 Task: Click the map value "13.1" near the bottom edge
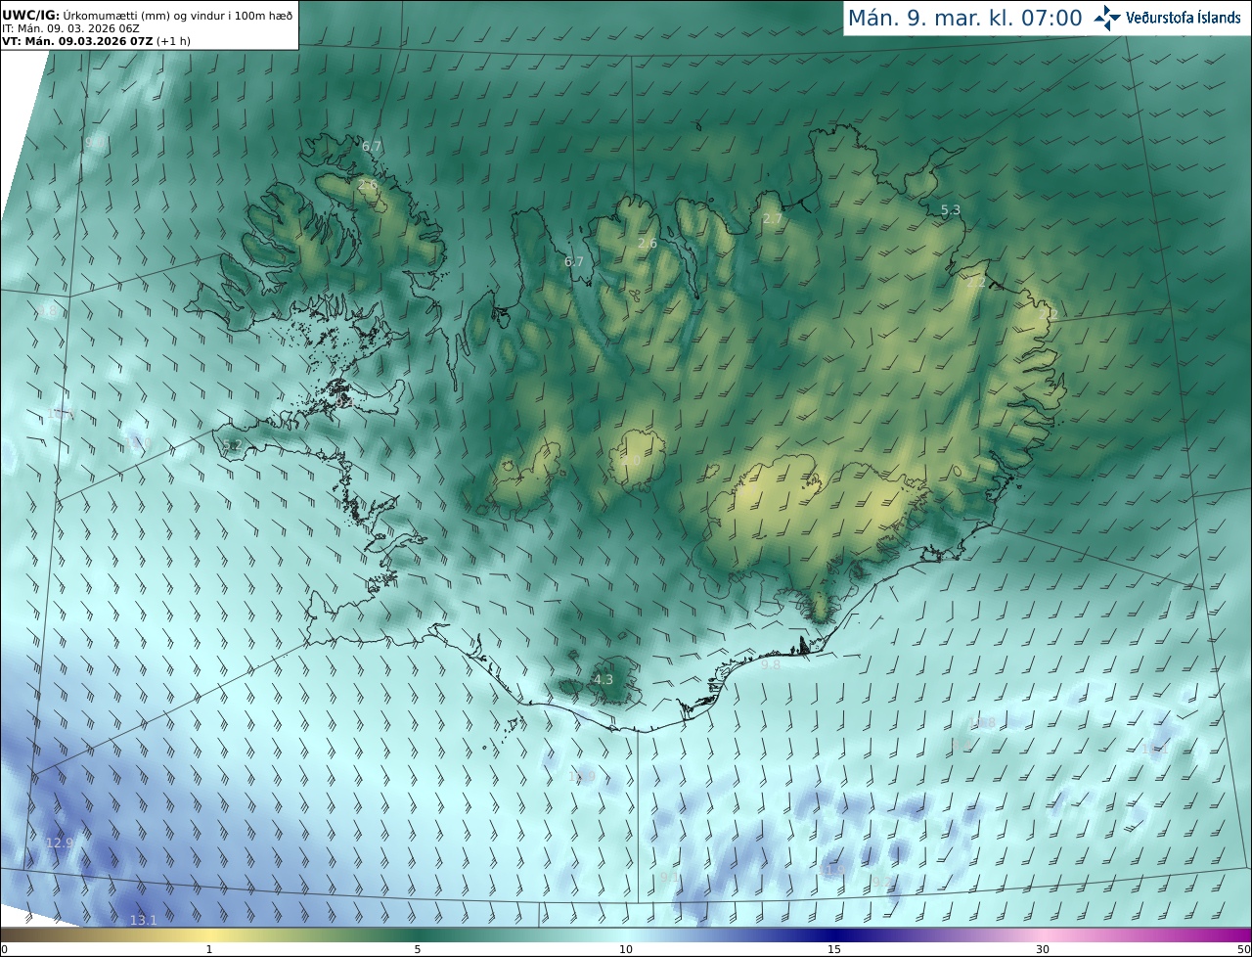[144, 920]
